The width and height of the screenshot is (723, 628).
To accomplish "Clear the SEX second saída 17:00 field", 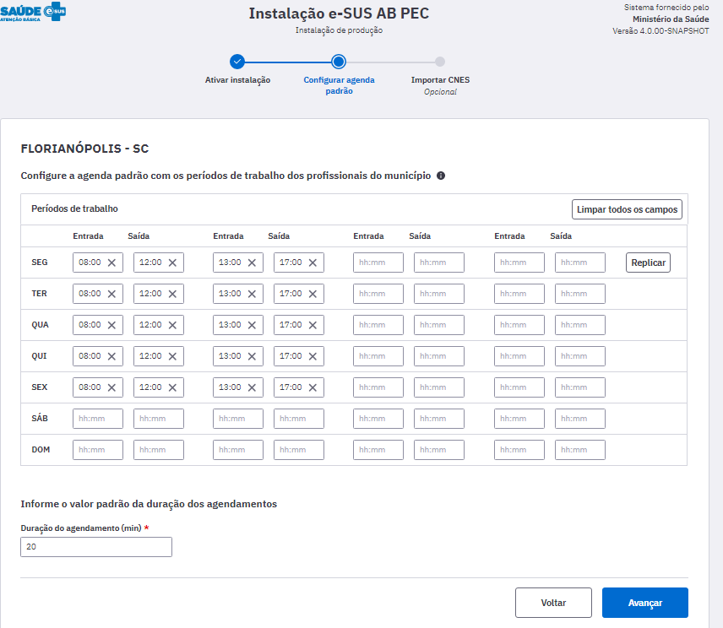I will pos(313,388).
